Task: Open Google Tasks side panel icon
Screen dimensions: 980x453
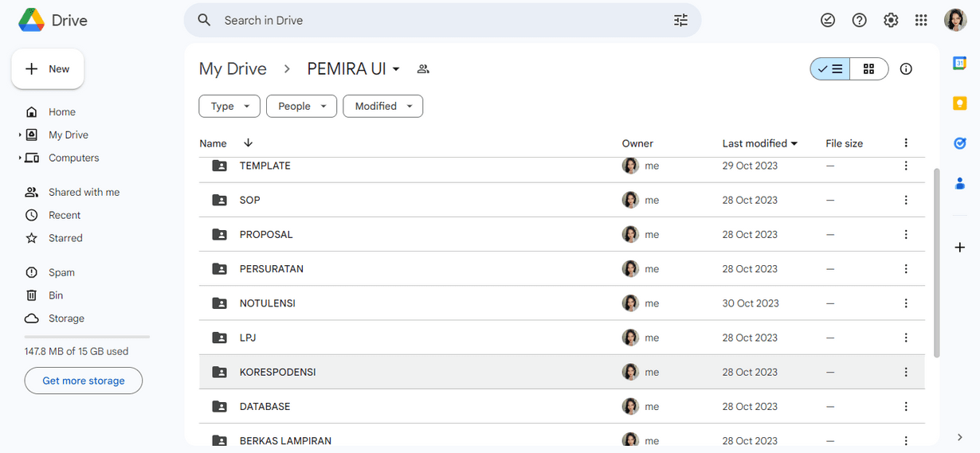Action: pos(960,143)
